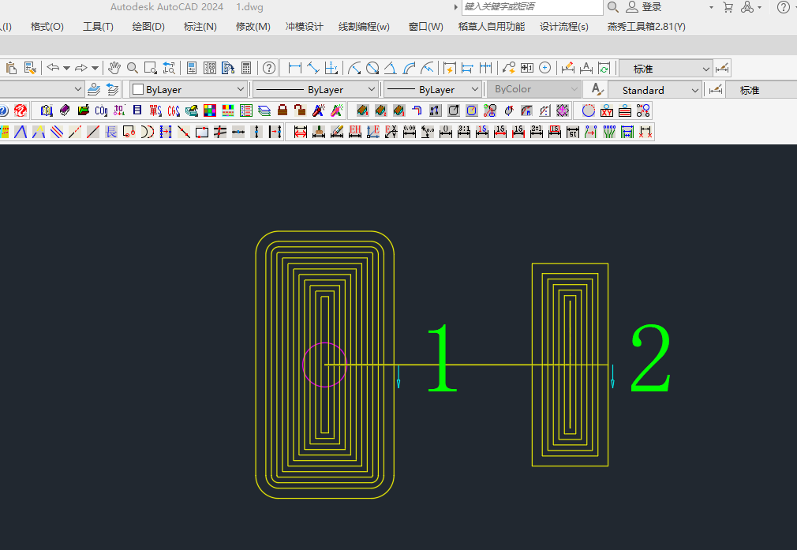Open the Layer Properties Manager icon
Image resolution: width=797 pixels, height=550 pixels.
pyautogui.click(x=94, y=89)
